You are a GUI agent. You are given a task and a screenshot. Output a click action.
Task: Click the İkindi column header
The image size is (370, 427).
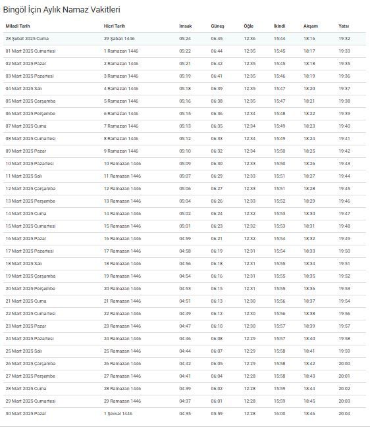(x=280, y=26)
